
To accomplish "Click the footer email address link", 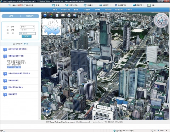I will click(98, 122).
